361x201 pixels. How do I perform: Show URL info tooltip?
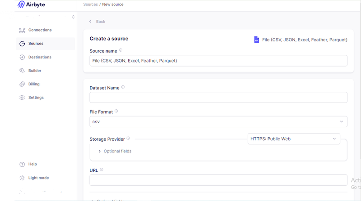[x=102, y=170]
